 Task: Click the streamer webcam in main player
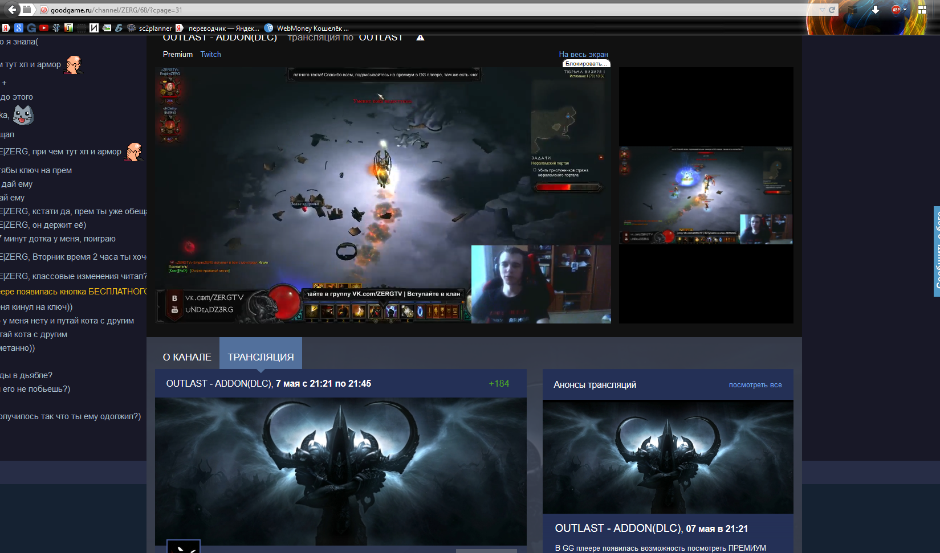click(x=541, y=284)
